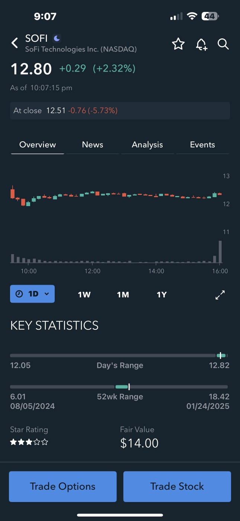
Task: Create a price alert with bell icon
Action: click(201, 44)
